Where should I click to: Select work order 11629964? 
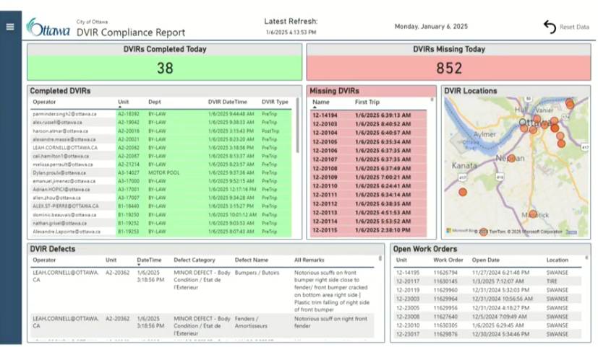[487, 299]
